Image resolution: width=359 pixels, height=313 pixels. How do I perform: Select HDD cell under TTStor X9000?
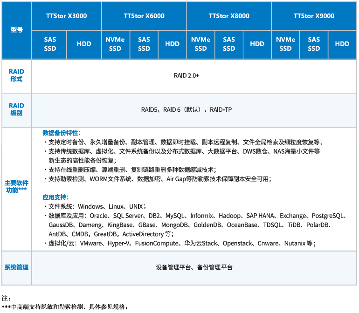click(342, 44)
